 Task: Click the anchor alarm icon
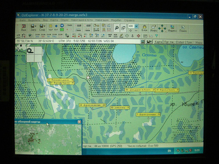click(132, 36)
